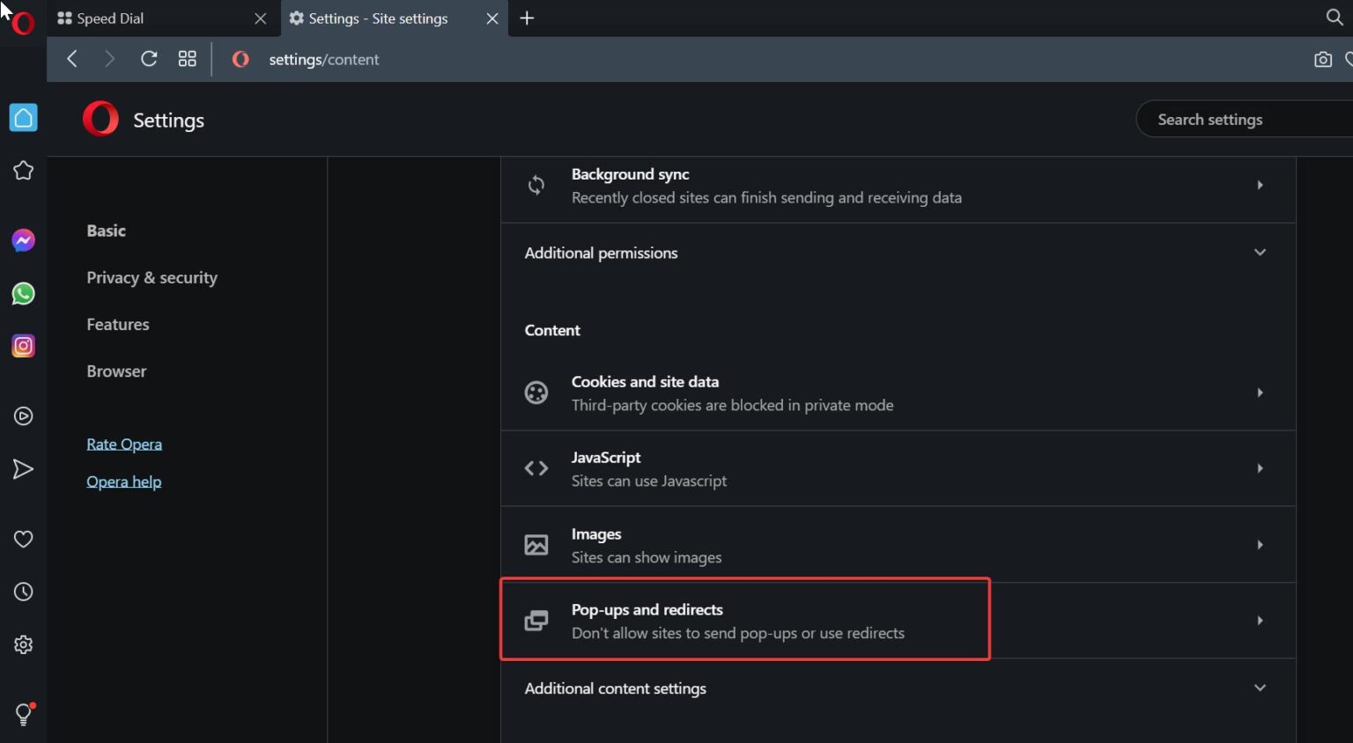Take a snapshot with the camera icon

click(x=1322, y=59)
